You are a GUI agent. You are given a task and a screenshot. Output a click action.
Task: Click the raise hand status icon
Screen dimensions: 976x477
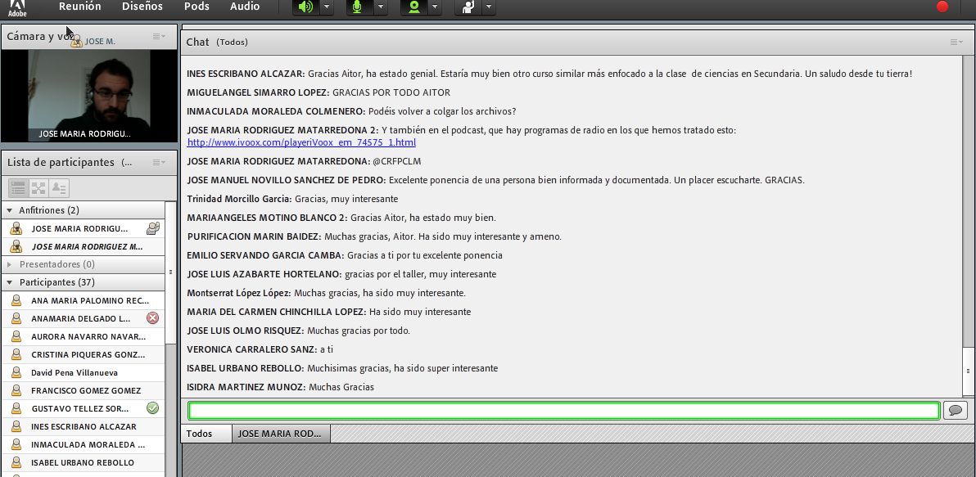[468, 7]
